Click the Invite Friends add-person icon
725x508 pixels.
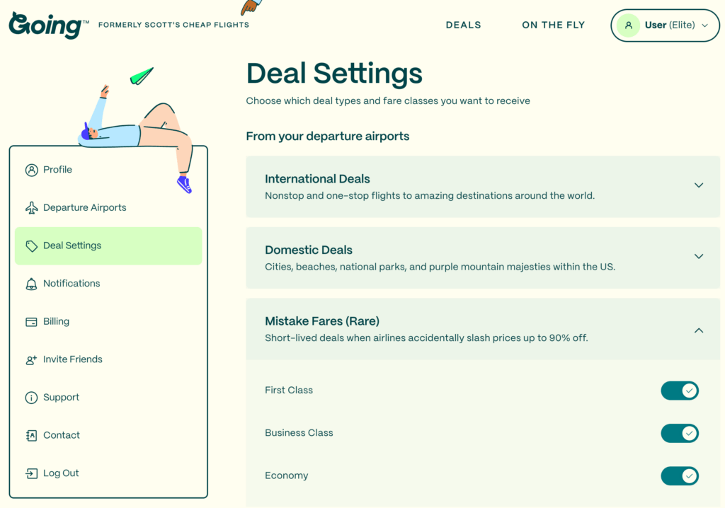31,359
